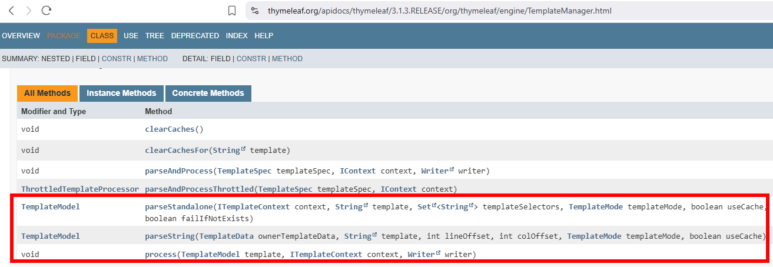Open String link in parseStandalone template parameter
The image size is (773, 267).
[351, 206]
